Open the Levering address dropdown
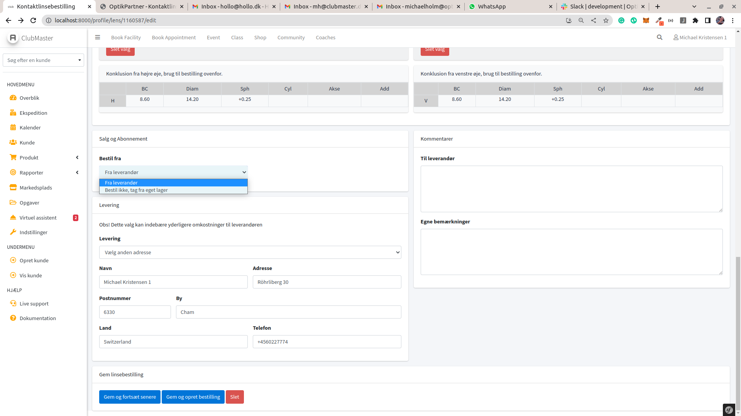Image resolution: width=741 pixels, height=416 pixels. [250, 252]
